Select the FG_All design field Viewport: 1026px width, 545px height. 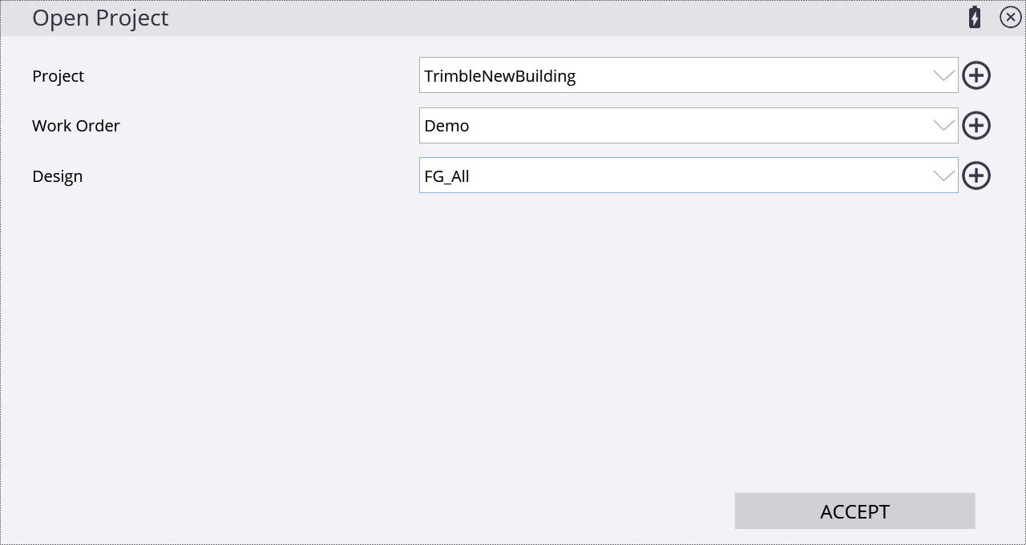[x=689, y=176]
